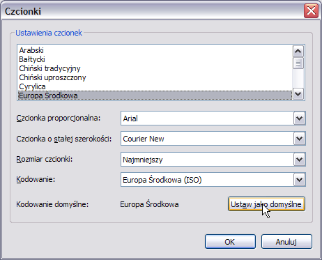
Task: Click the list scrollbar down arrow
Action: point(298,94)
